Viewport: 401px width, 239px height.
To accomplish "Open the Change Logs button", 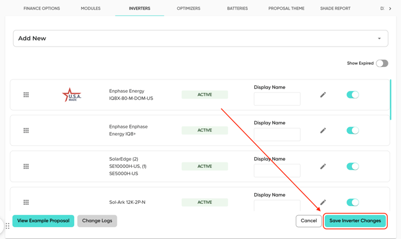I will [97, 221].
